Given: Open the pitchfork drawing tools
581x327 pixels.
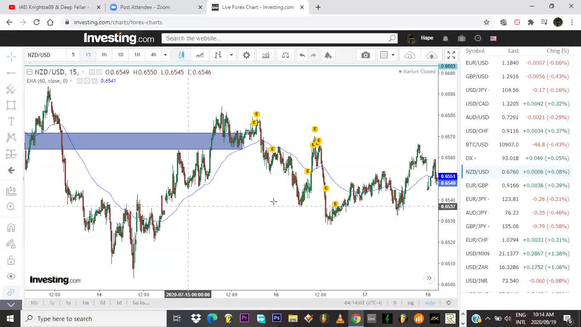Looking at the screenshot, I should [x=11, y=89].
